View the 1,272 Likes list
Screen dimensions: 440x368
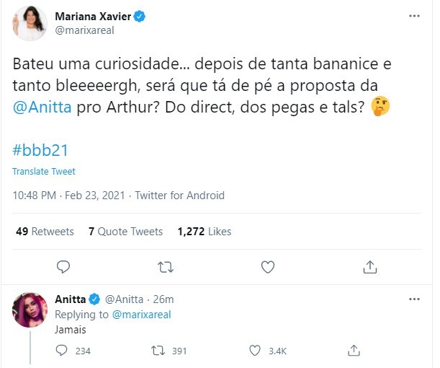point(204,232)
